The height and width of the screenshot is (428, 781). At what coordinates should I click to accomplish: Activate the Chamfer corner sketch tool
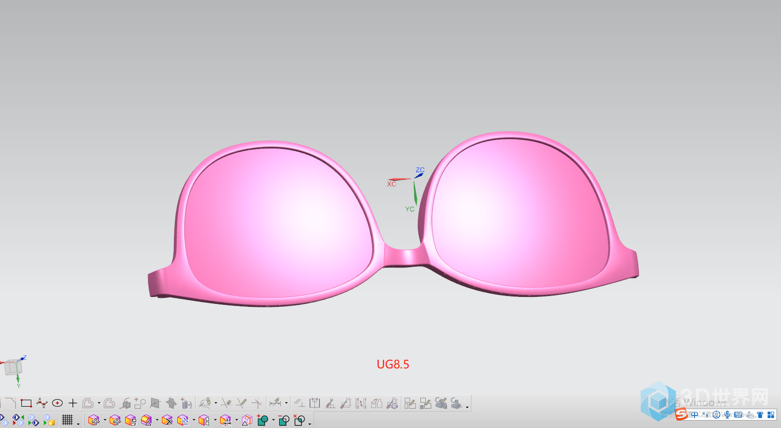pos(11,403)
